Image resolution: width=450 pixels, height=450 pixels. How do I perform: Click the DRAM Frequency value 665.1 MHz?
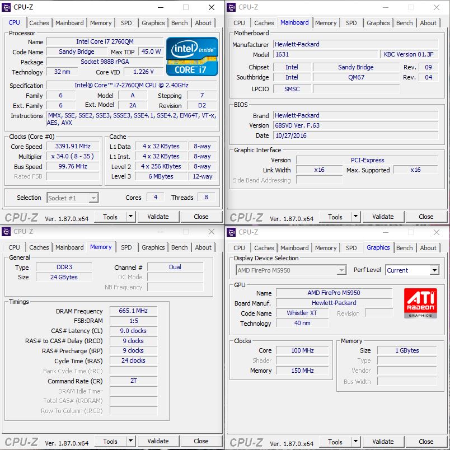coord(133,311)
